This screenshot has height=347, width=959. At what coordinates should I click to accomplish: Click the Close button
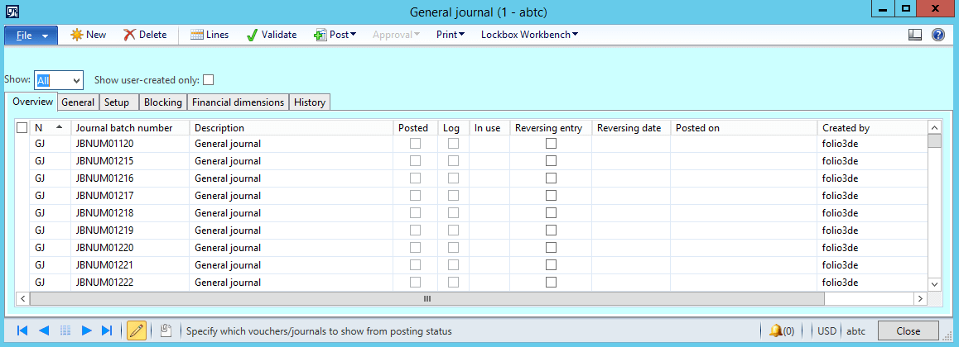coord(908,331)
